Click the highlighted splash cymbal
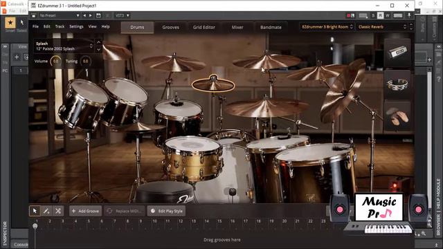 pyautogui.click(x=213, y=84)
